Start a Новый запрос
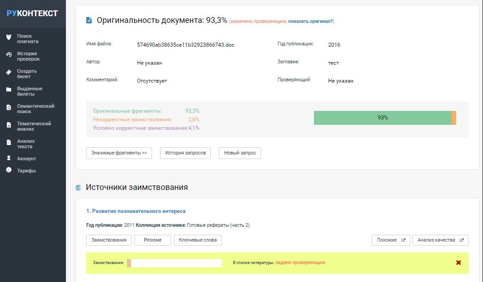The width and height of the screenshot is (483, 282). click(240, 153)
